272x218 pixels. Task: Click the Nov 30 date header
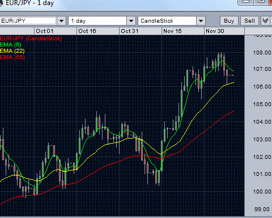(x=215, y=31)
